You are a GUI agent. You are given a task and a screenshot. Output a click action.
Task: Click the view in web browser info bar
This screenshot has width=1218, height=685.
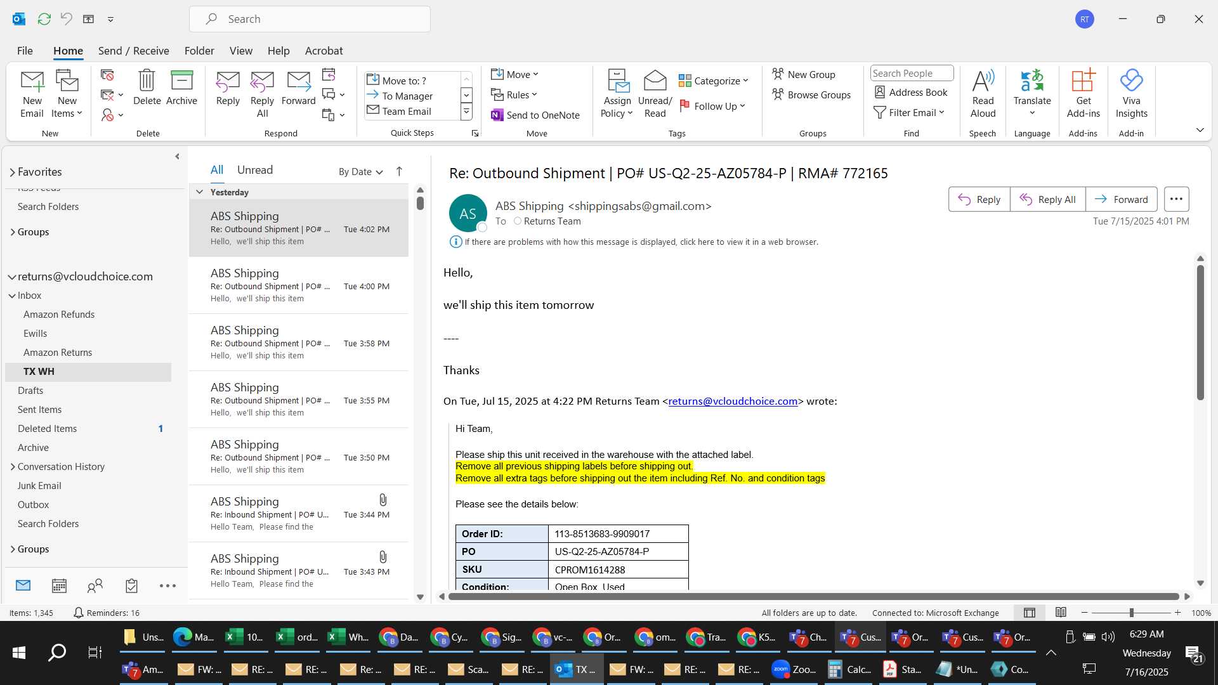point(641,242)
